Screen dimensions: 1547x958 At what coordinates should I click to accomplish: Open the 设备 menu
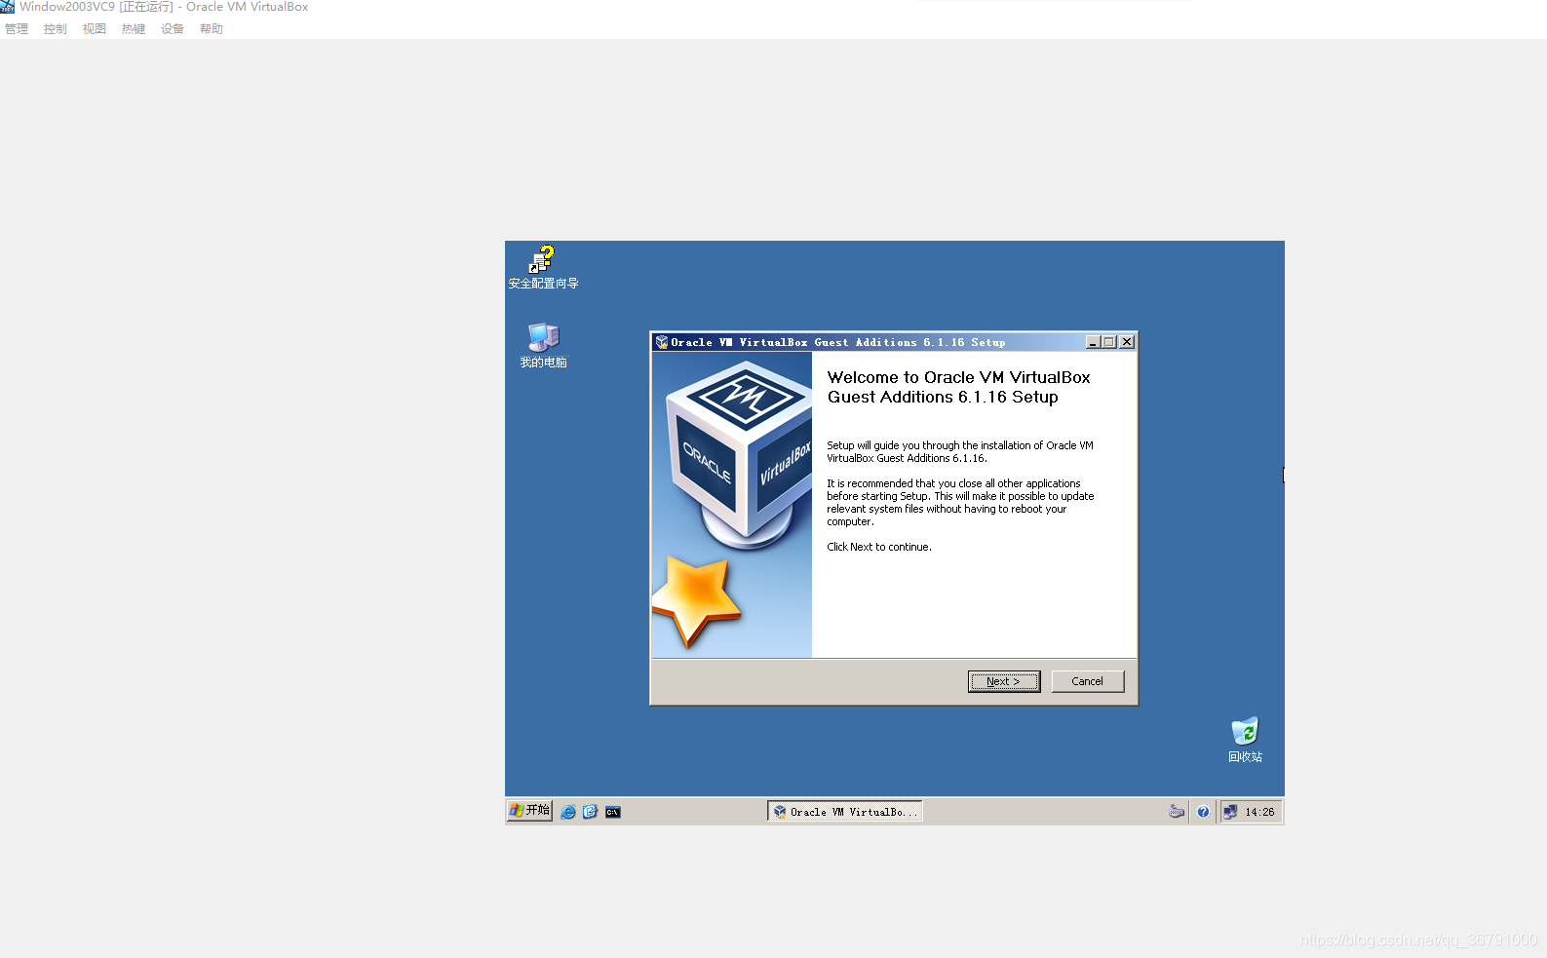[x=173, y=29]
